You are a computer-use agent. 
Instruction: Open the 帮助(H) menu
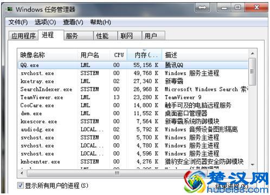[100, 22]
